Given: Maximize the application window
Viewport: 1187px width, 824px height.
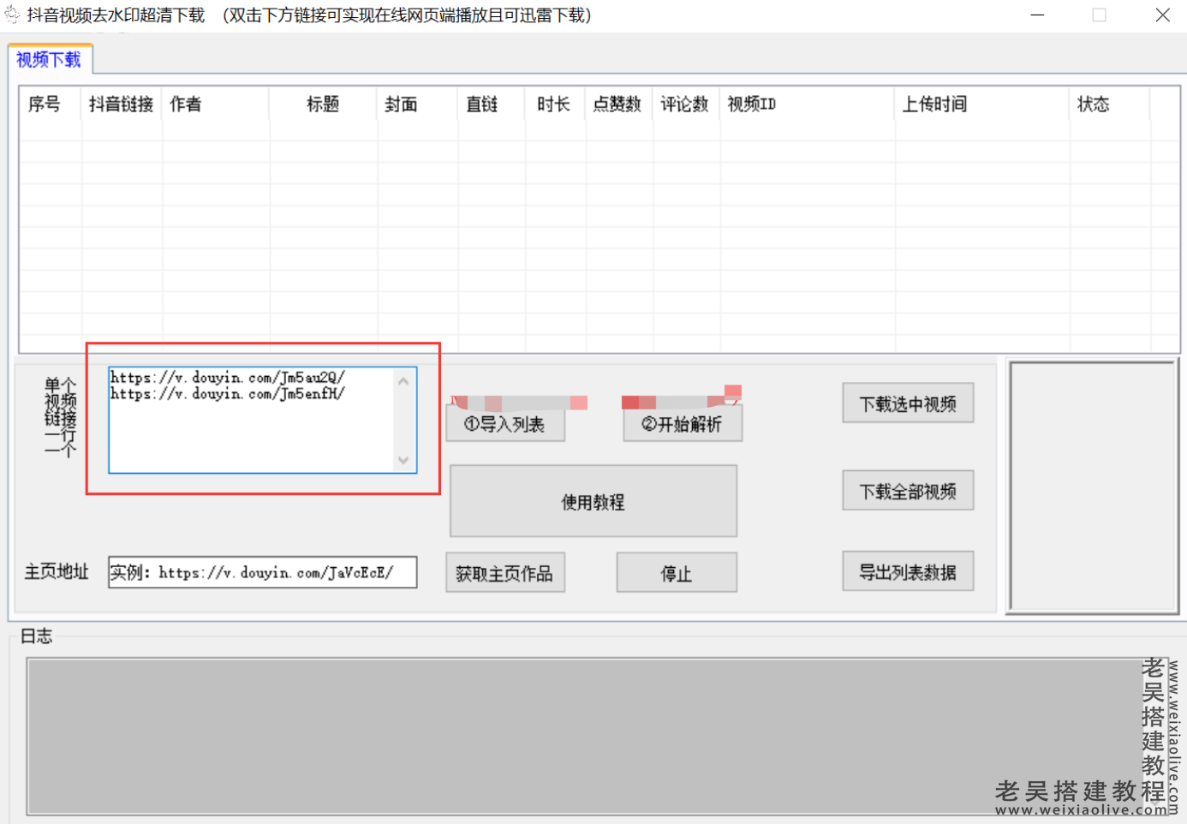Looking at the screenshot, I should [1099, 15].
